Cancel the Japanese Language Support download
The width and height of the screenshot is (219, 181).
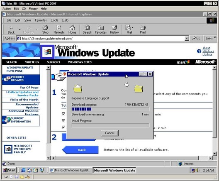tap(109, 133)
